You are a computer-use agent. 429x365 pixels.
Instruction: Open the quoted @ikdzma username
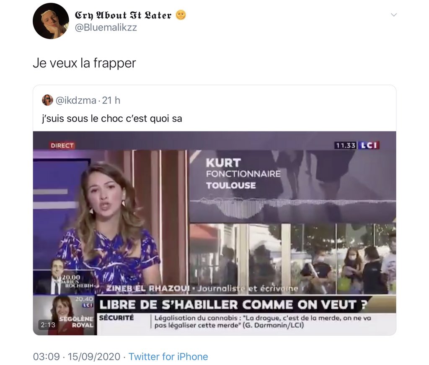click(76, 100)
